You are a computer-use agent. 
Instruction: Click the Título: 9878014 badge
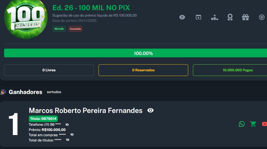click(43, 118)
